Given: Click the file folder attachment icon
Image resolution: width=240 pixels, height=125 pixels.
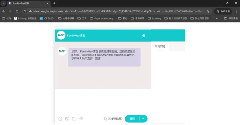Looking at the screenshot, I should click(74, 119).
